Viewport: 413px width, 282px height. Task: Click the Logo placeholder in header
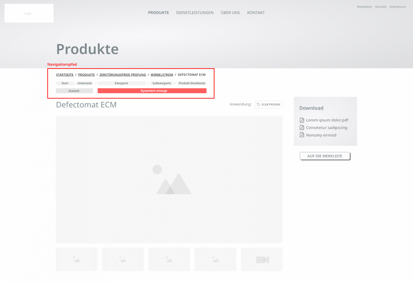(29, 13)
